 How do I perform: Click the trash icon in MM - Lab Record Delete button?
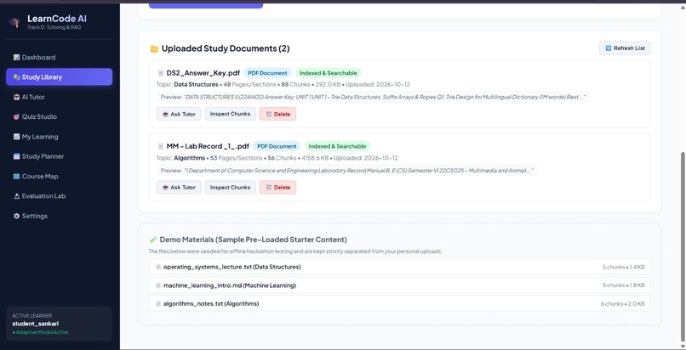[x=269, y=187]
